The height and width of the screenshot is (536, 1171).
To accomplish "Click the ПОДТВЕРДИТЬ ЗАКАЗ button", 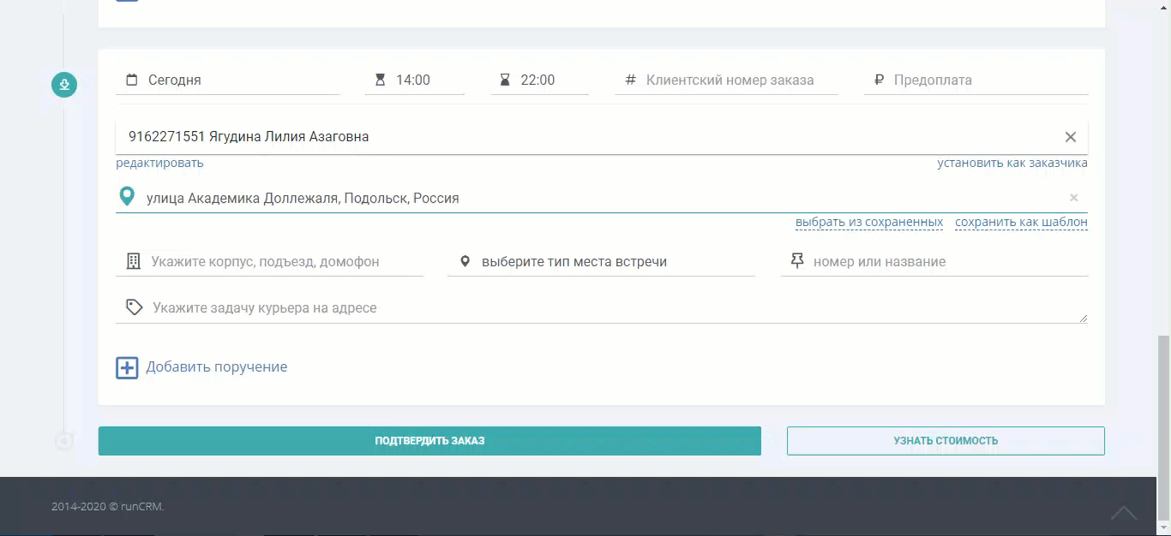I will [429, 441].
